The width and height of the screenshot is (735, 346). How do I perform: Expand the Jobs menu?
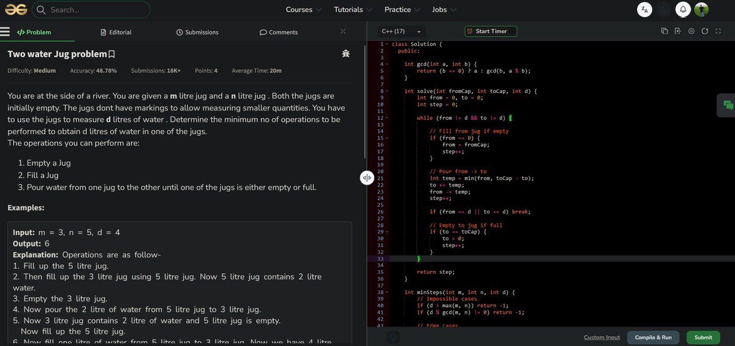[x=445, y=9]
